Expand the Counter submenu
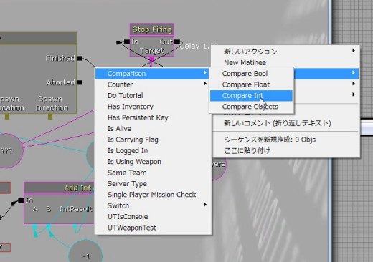This screenshot has width=373, height=262. 153,84
